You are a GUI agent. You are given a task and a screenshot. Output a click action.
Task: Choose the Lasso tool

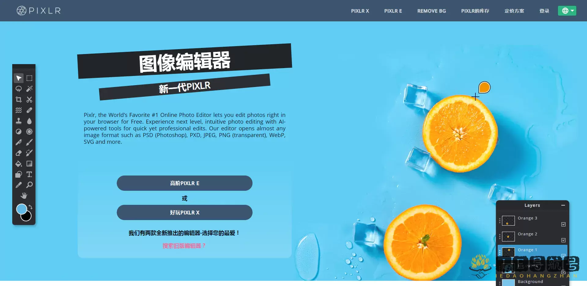click(19, 89)
